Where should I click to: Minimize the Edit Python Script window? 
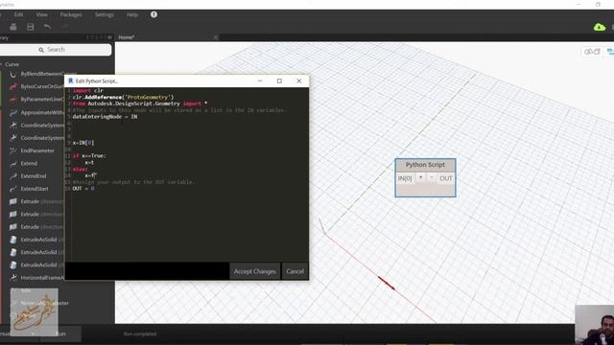[260, 80]
